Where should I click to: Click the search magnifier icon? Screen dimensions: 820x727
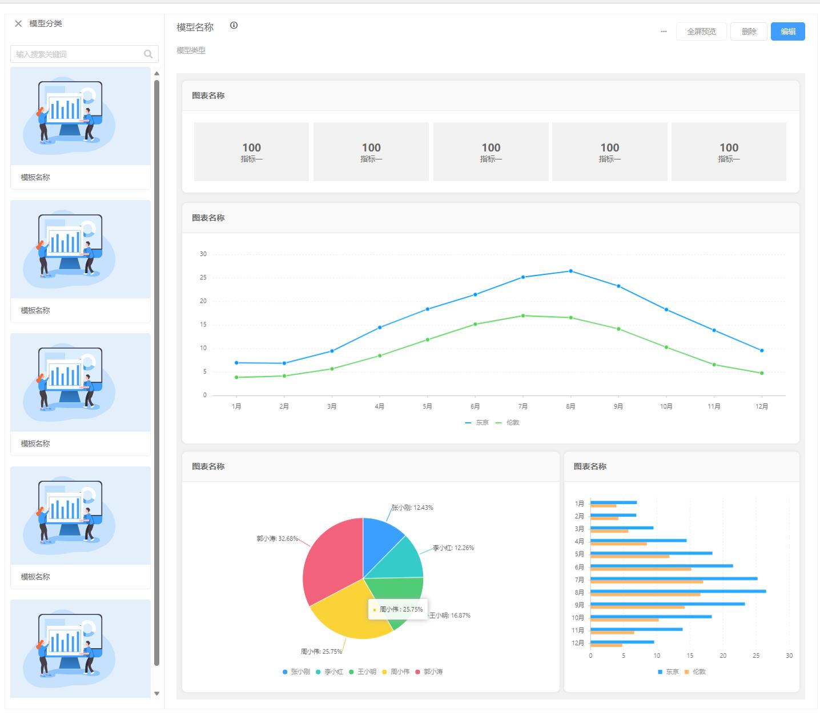coord(148,54)
